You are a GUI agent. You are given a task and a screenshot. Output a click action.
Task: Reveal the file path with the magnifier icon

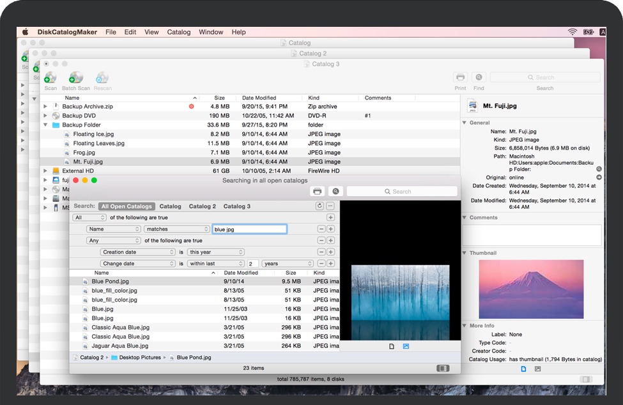pyautogui.click(x=599, y=169)
